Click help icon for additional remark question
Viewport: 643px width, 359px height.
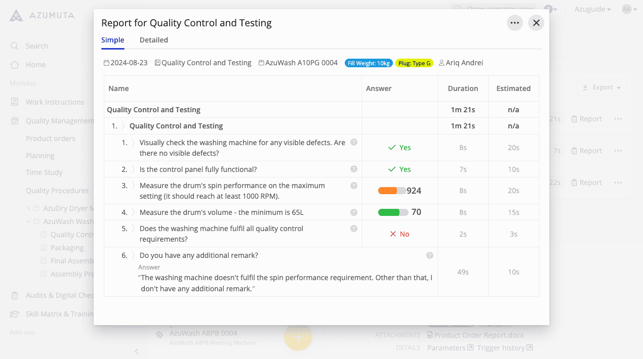click(x=430, y=255)
